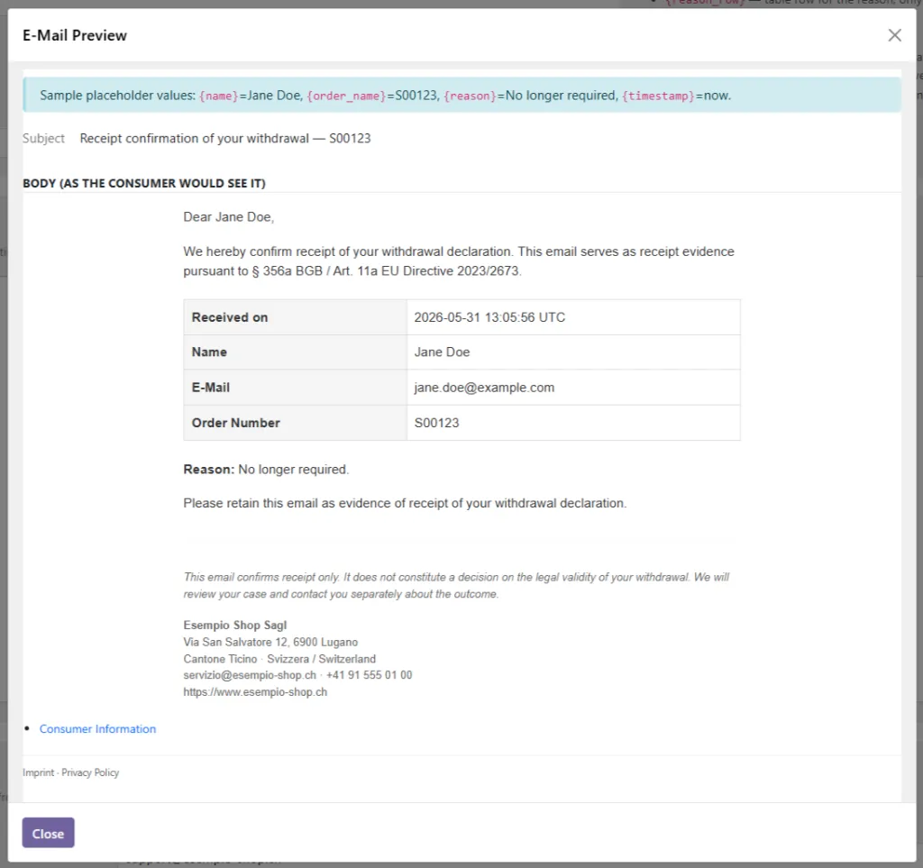Click the 'Cantone Ticino · Svizzera / Switzerland' line

279,659
